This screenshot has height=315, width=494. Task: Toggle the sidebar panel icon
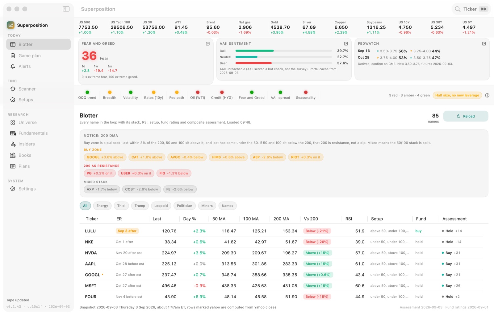pos(66,9)
